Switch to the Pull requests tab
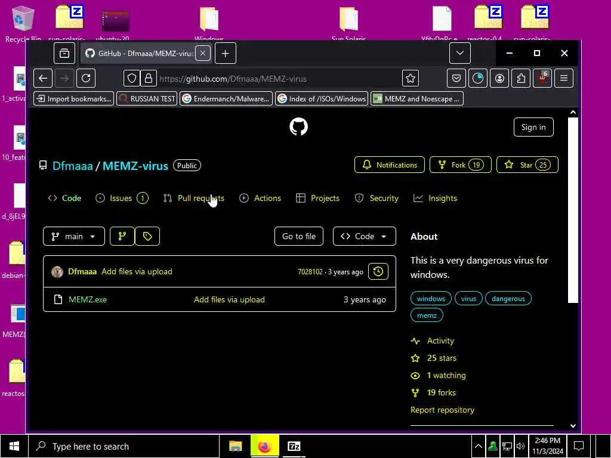 tap(194, 198)
